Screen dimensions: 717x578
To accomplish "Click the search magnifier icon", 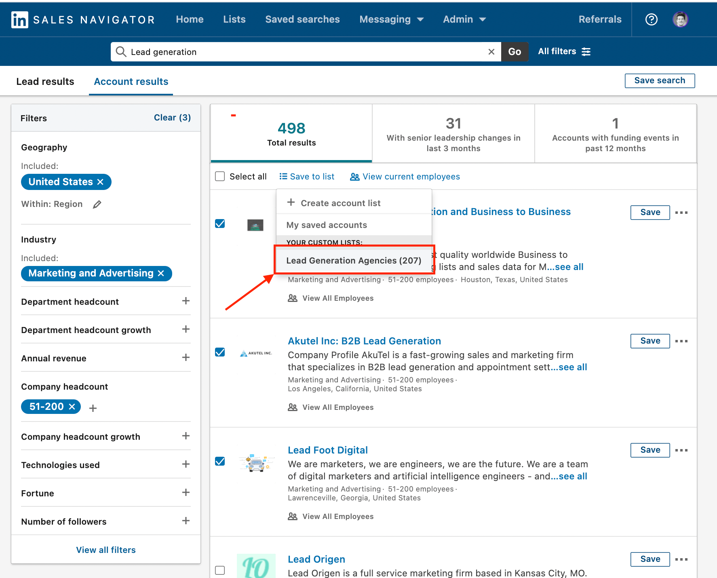I will tap(121, 52).
